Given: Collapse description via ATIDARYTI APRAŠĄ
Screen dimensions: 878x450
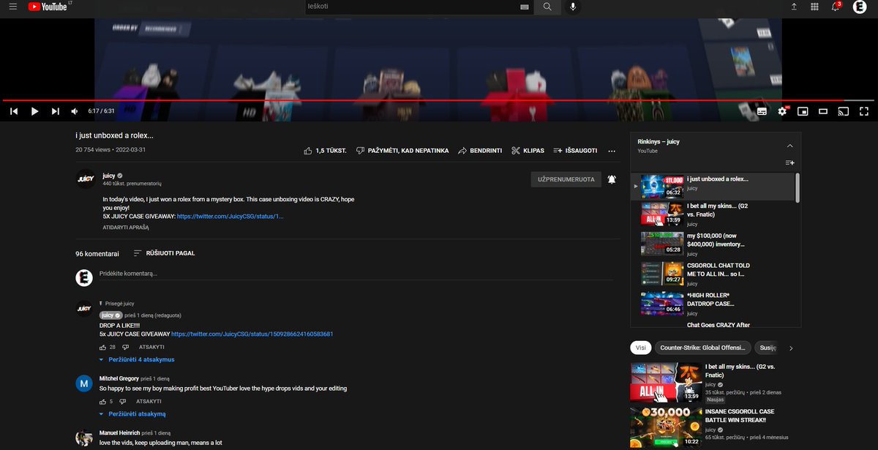Looking at the screenshot, I should 126,228.
